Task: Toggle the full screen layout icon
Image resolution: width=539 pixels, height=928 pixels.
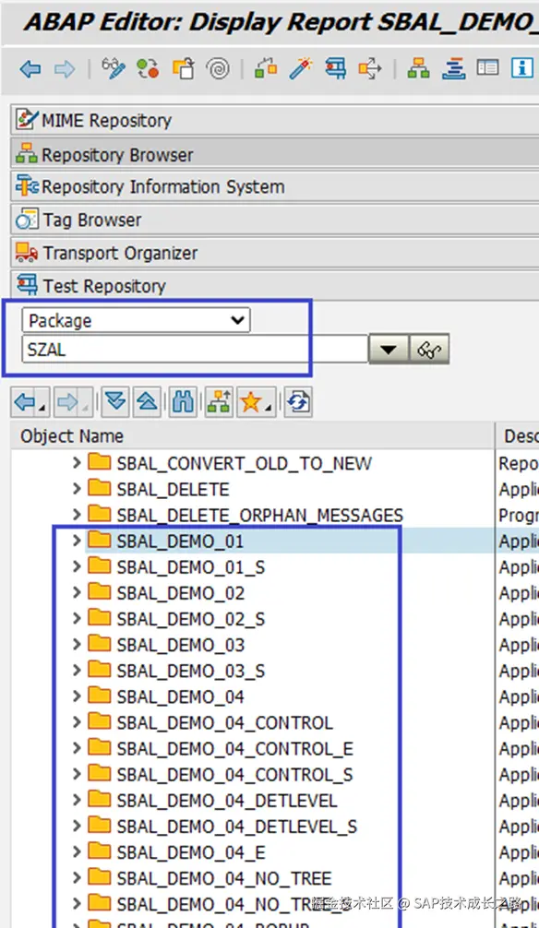Action: (487, 68)
